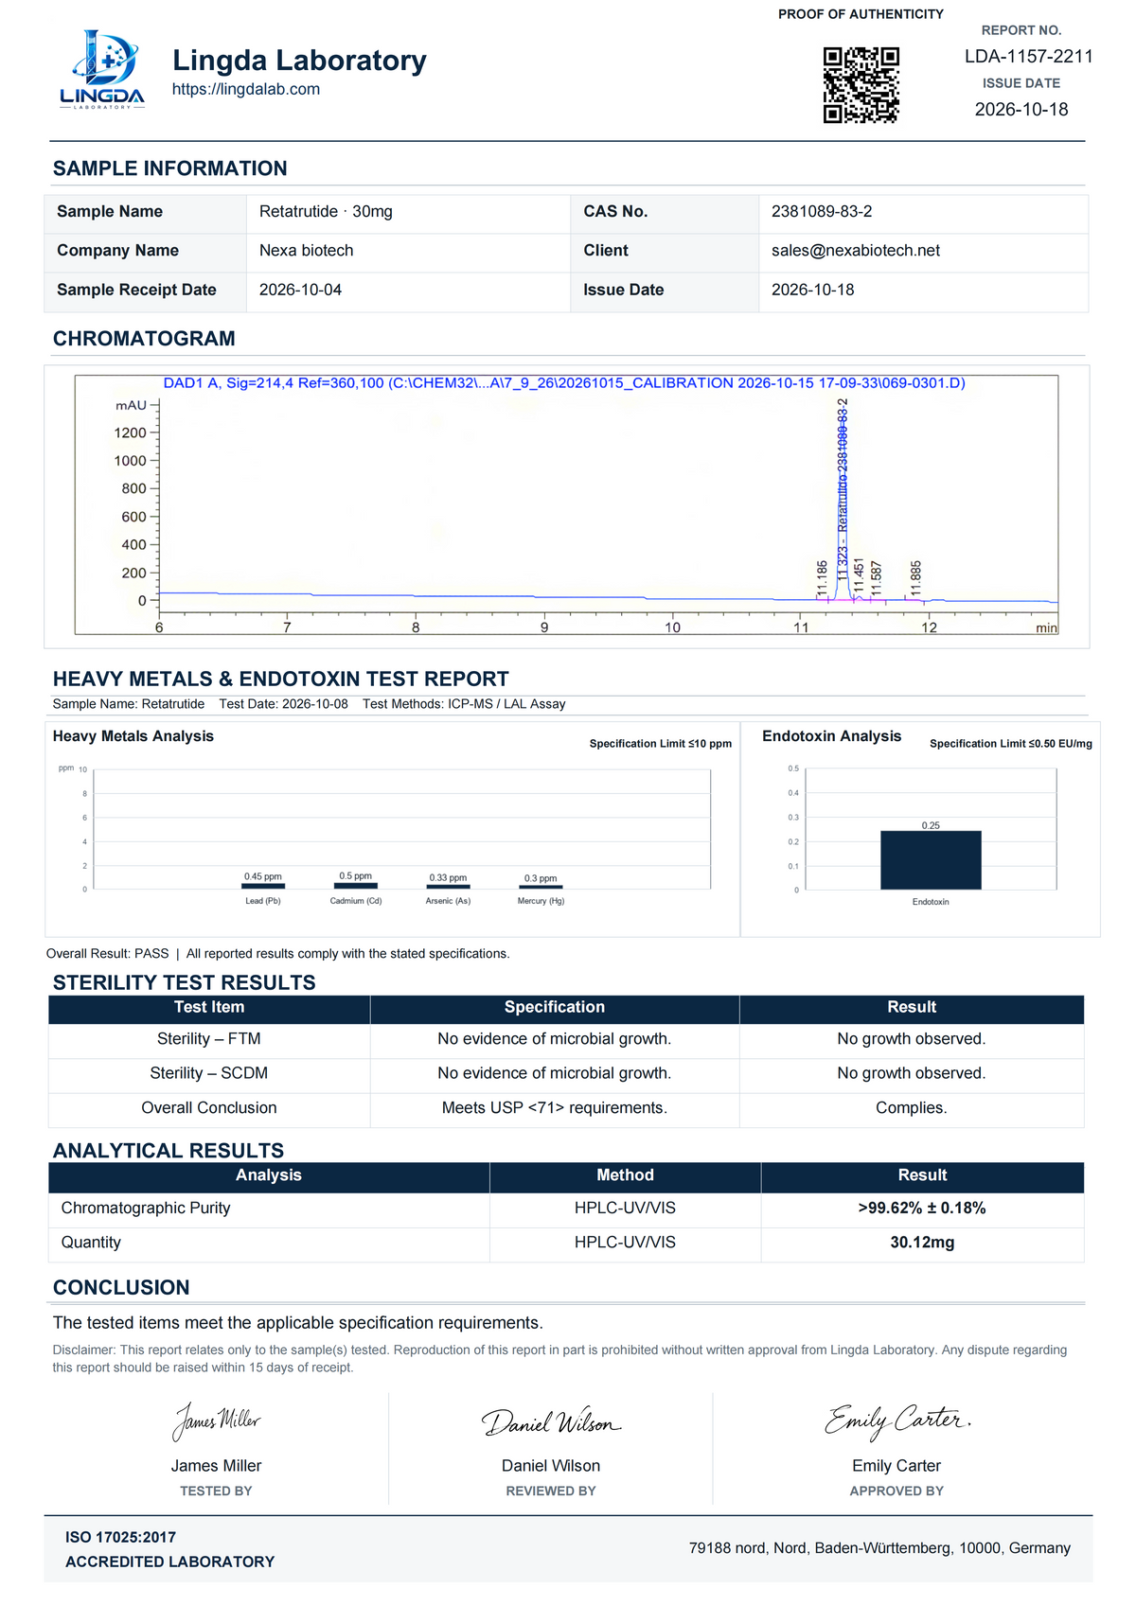
Task: Click the Lead (Pb) 0.45 ppm bar
Action: coord(263,886)
